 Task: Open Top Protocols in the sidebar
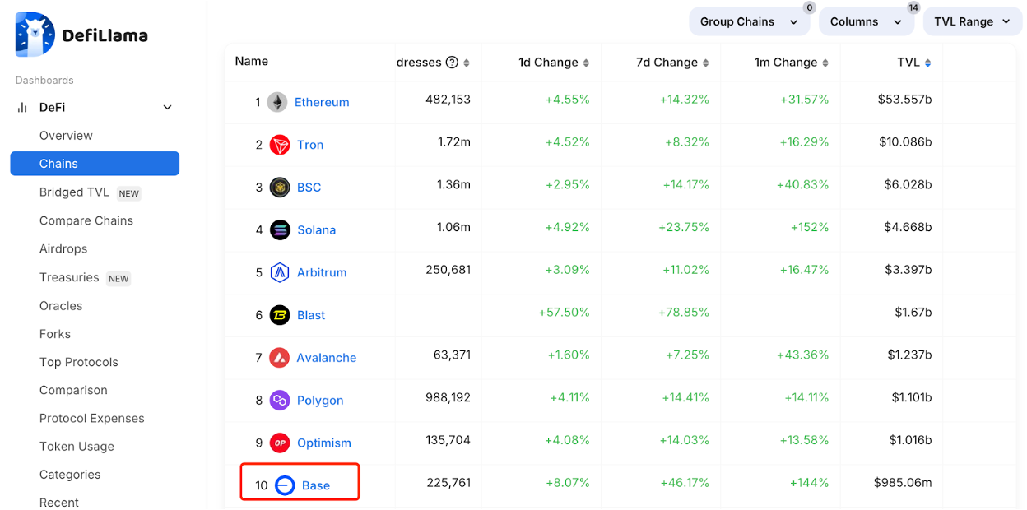[79, 362]
